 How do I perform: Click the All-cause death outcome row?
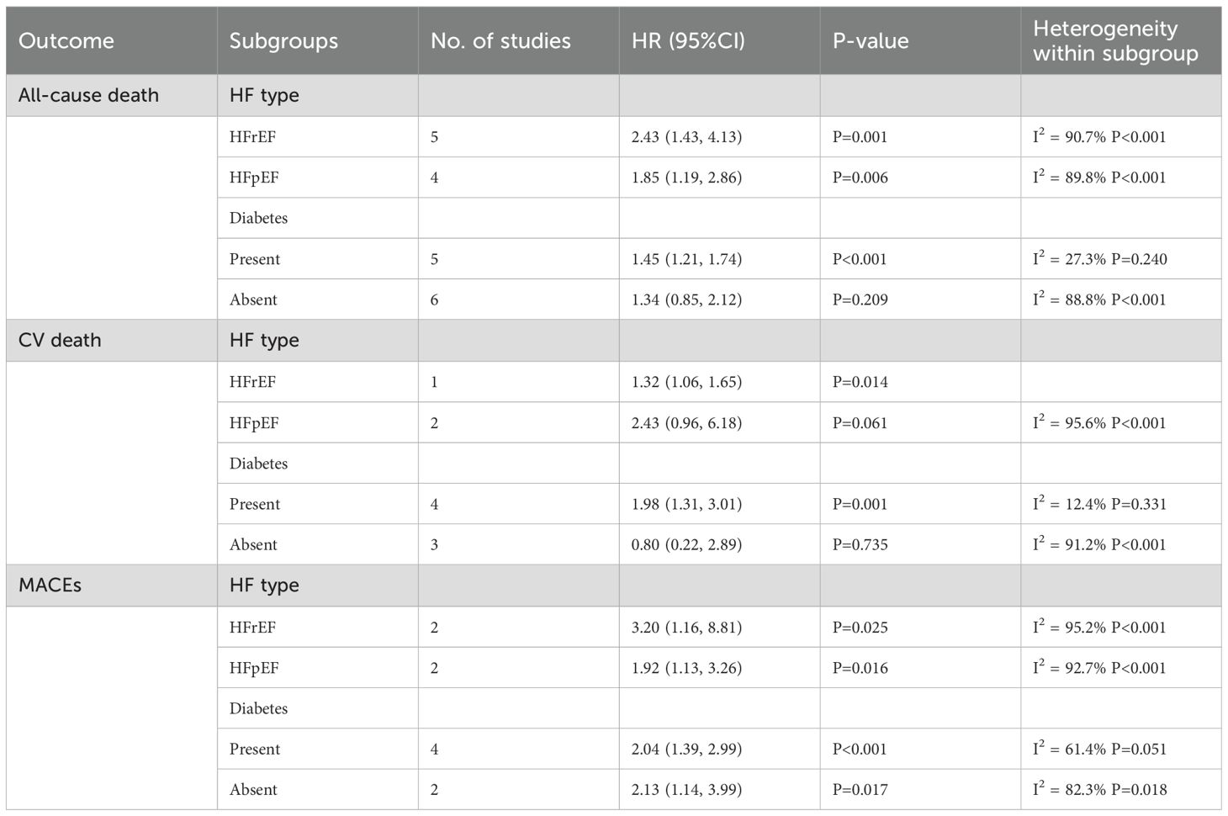[613, 95]
